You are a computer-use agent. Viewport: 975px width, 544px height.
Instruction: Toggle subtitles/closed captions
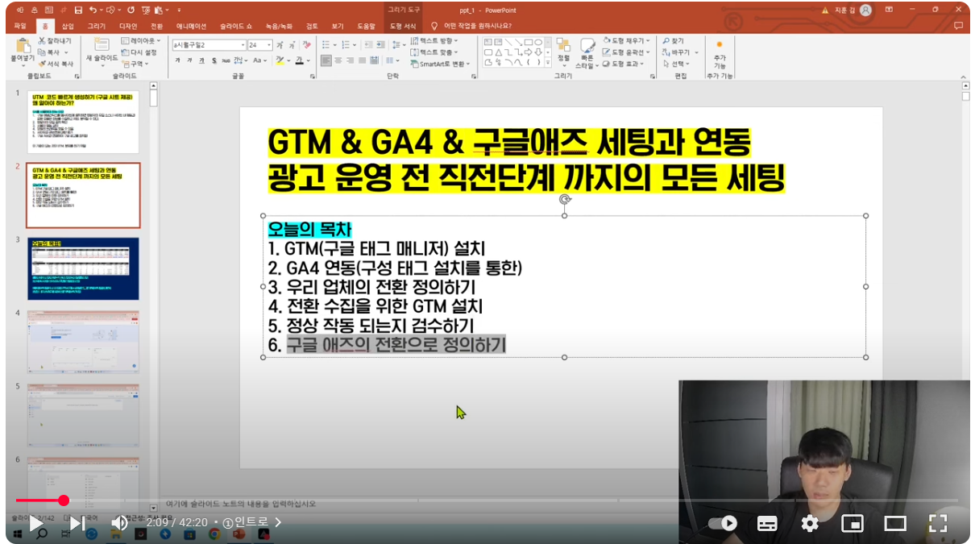767,523
